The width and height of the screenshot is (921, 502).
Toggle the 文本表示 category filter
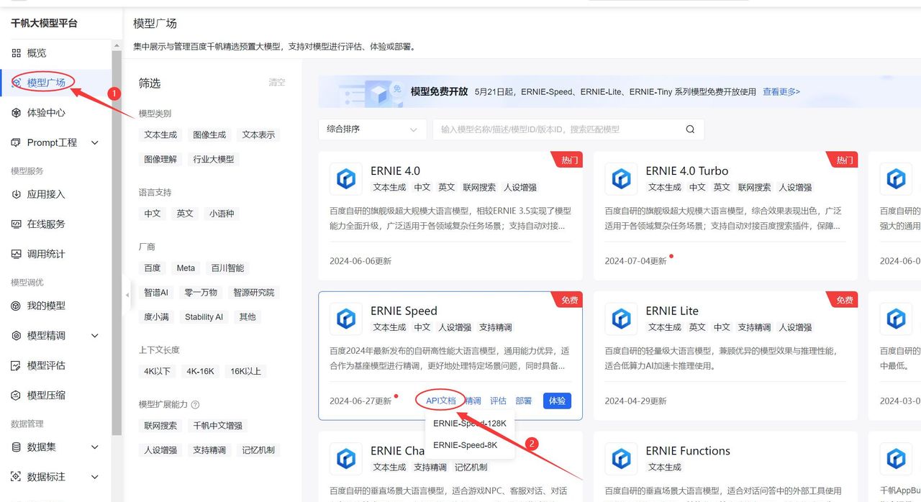tap(258, 135)
